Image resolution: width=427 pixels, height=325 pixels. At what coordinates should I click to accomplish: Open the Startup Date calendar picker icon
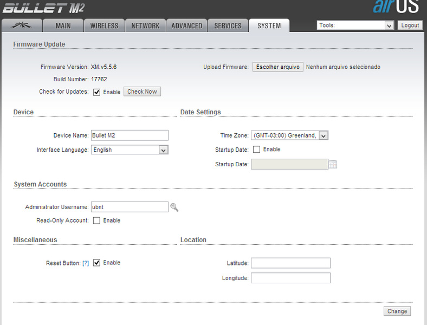click(333, 165)
